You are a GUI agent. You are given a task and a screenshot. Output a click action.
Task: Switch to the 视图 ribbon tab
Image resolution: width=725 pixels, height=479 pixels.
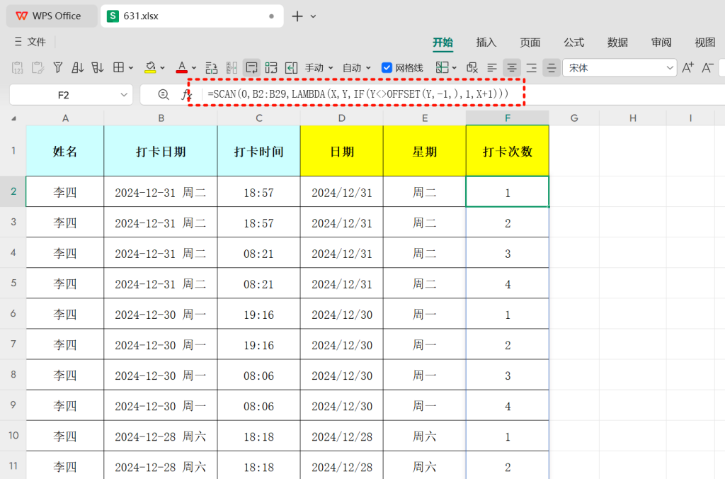coord(704,42)
